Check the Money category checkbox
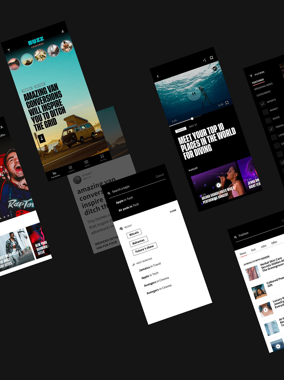The width and height of the screenshot is (284, 380). coord(266,112)
